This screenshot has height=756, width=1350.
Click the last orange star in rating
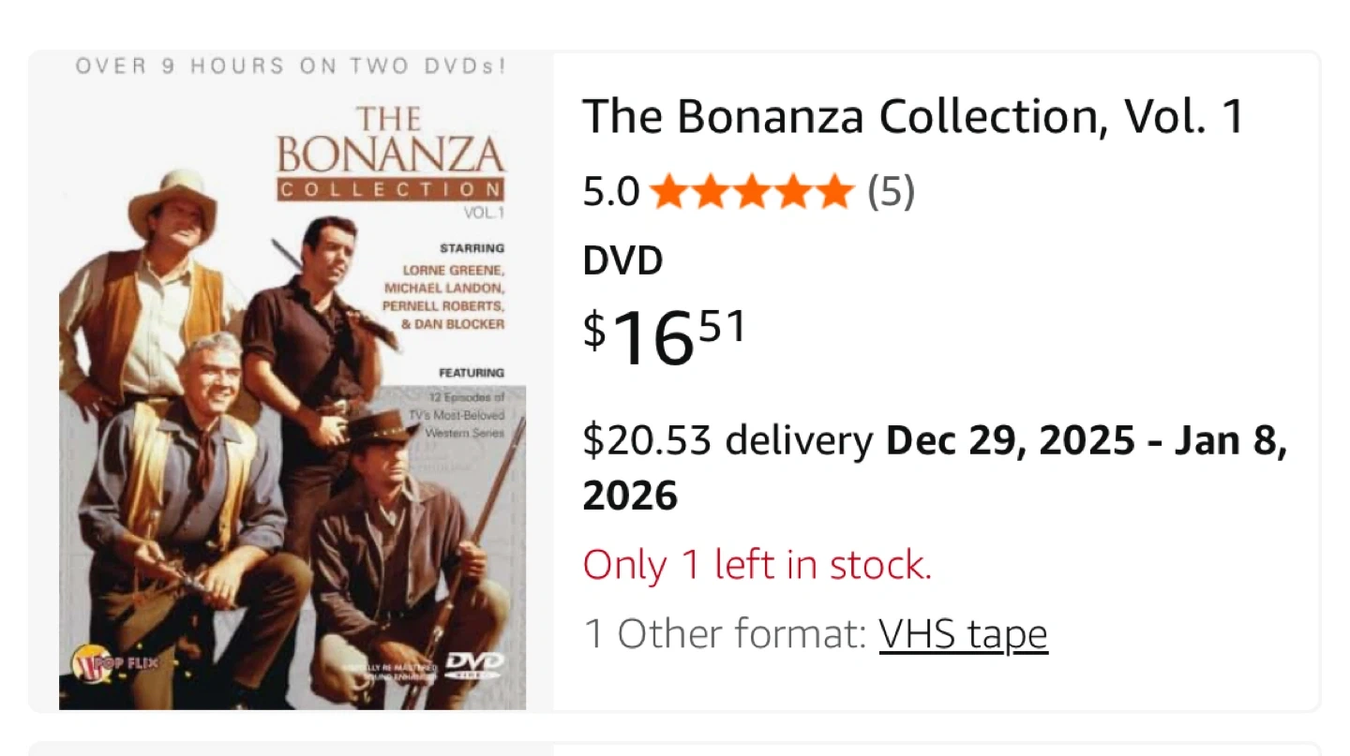pos(833,193)
